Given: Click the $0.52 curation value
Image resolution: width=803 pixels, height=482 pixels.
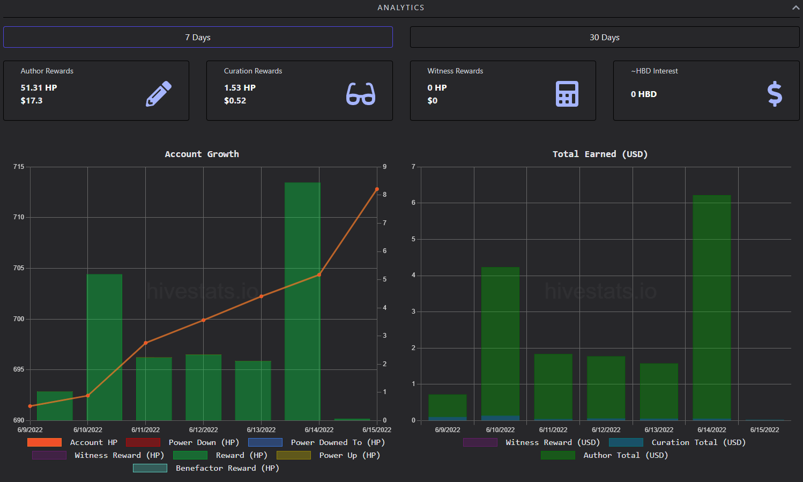Looking at the screenshot, I should point(235,100).
